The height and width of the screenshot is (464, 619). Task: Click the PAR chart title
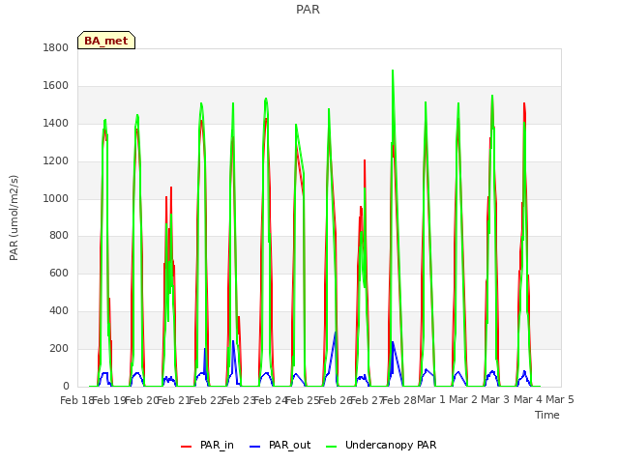point(308,9)
